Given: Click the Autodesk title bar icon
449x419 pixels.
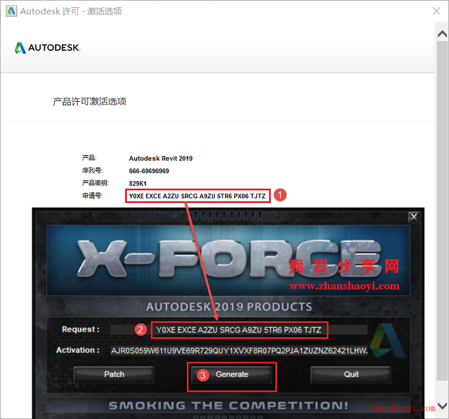Looking at the screenshot, I should pos(11,11).
